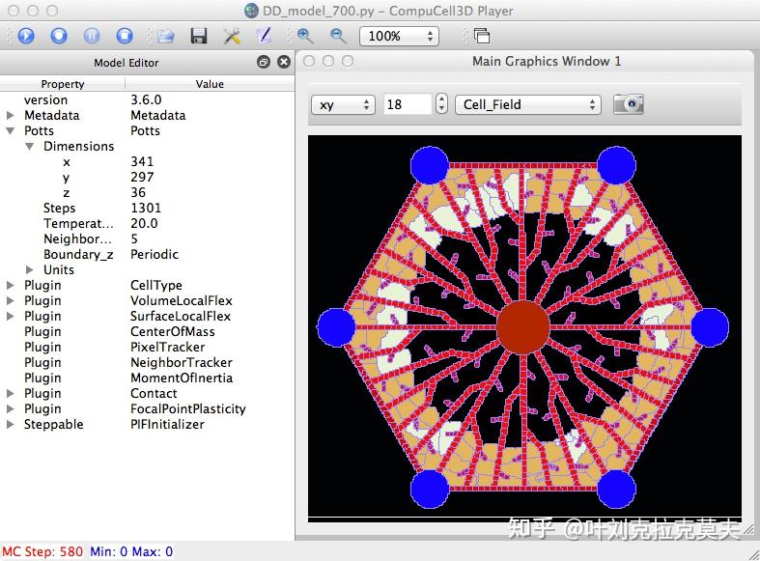This screenshot has height=561, width=760.
Task: Click the Save floppy disk icon
Action: (x=199, y=36)
